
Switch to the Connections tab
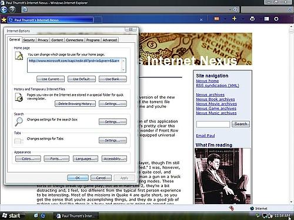click(75, 40)
